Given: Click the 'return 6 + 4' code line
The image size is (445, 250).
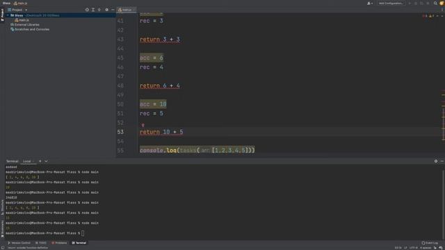Looking at the screenshot, I should click(160, 85).
